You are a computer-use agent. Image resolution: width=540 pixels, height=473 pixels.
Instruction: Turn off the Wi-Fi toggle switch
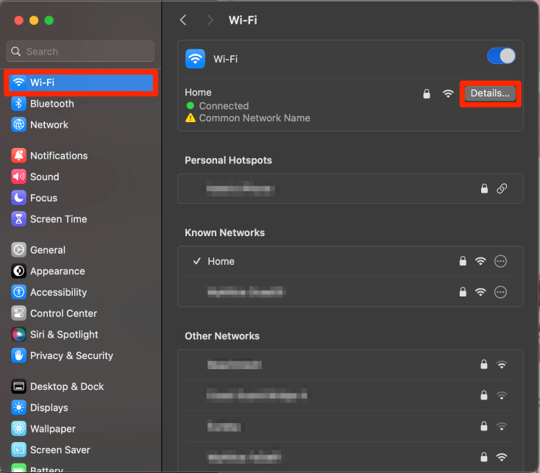pyautogui.click(x=501, y=57)
